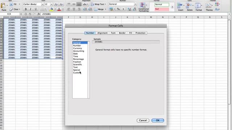
Task: Expand the formula bar arrow
Action: point(229,14)
